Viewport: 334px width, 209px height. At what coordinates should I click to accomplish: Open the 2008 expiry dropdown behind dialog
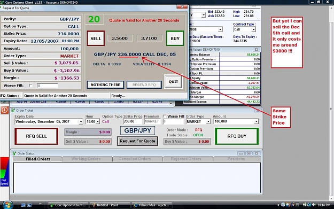pos(220,29)
